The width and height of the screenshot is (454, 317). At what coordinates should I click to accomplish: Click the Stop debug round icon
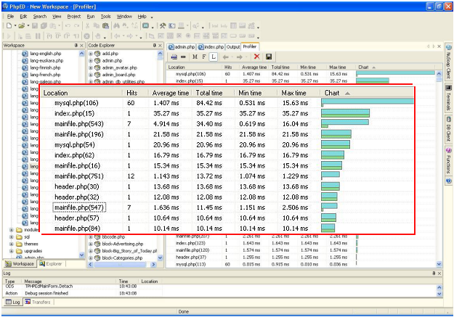click(86, 36)
